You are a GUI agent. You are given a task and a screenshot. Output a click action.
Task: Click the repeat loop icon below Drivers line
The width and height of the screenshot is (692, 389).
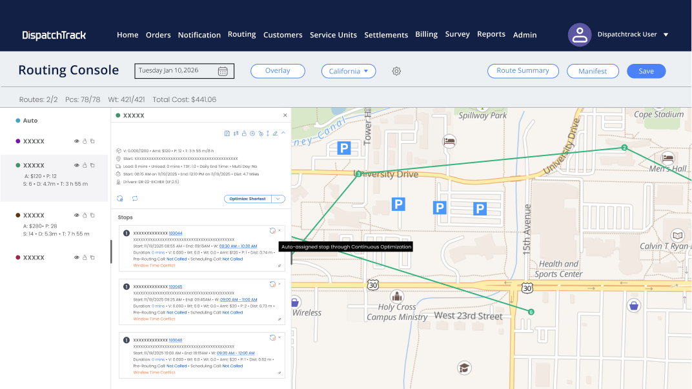[135, 199]
